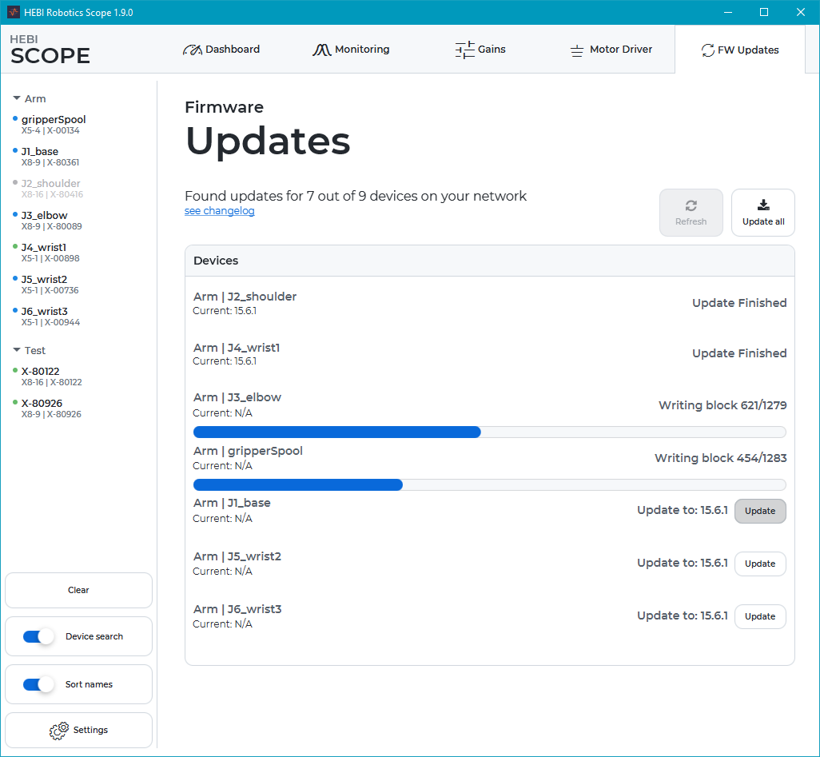Open Settings via the gear icon
The image size is (820, 757).
click(59, 730)
